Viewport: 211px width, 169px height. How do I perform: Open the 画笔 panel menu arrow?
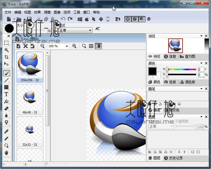pos(201,89)
